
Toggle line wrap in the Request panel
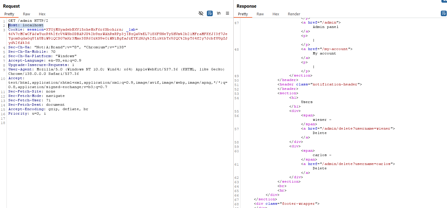click(x=210, y=13)
